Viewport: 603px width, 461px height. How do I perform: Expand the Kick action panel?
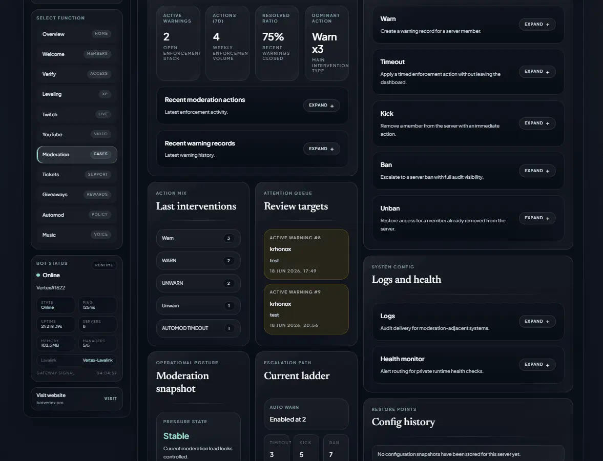537,123
